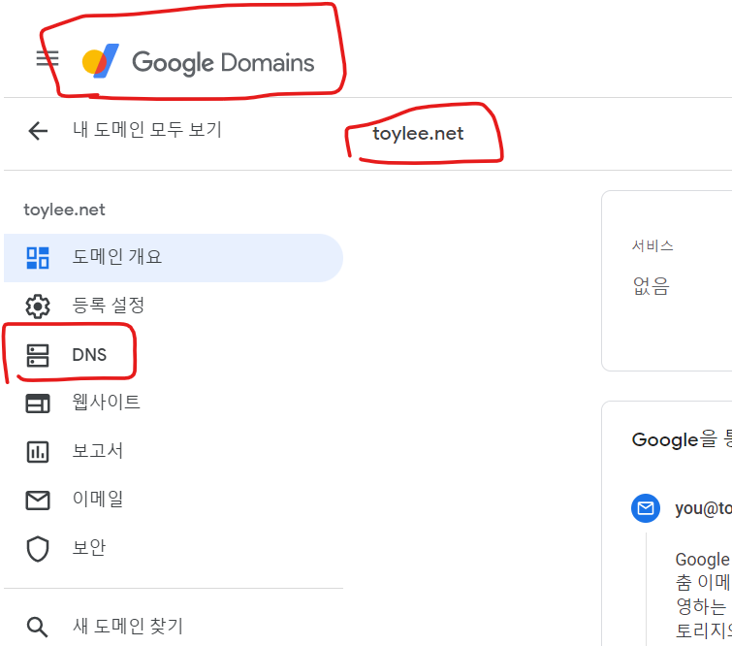Open 내 도메인 모두 보기 link

point(147,129)
